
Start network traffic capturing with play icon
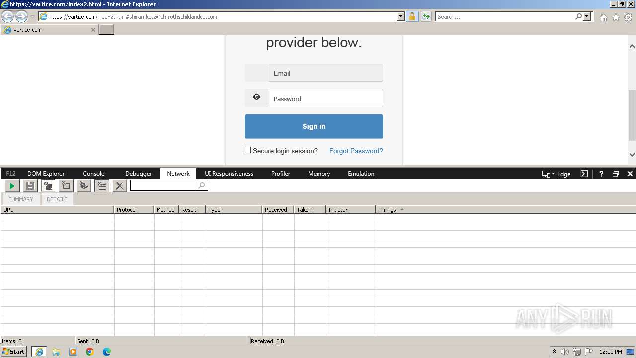[12, 186]
